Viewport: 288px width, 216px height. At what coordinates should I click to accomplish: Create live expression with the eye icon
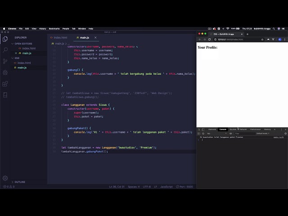tap(231, 134)
